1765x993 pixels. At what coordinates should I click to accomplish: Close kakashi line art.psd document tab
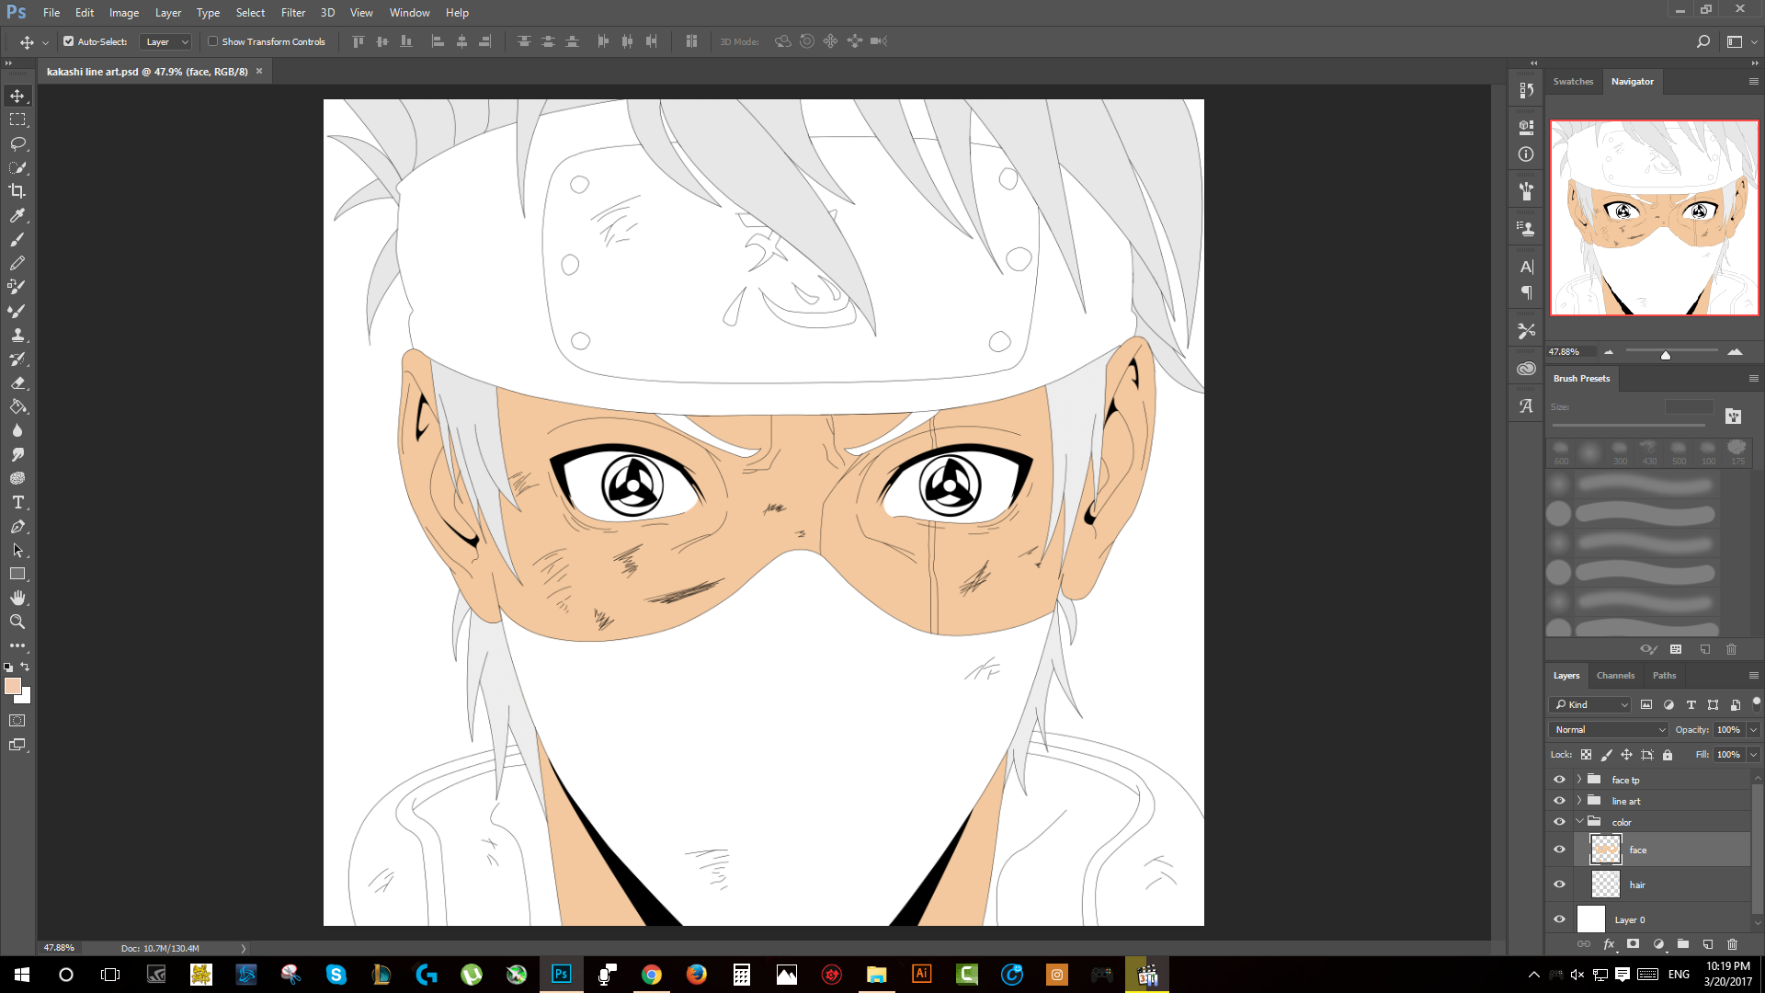click(259, 71)
